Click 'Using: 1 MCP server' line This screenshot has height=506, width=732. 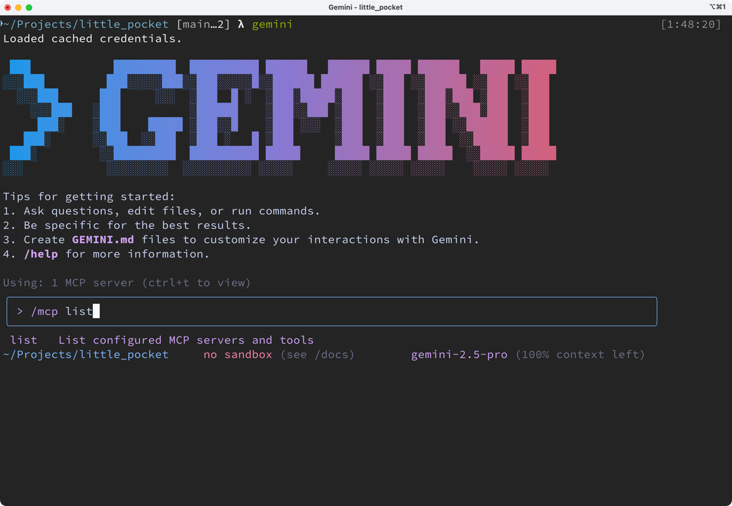tap(127, 283)
